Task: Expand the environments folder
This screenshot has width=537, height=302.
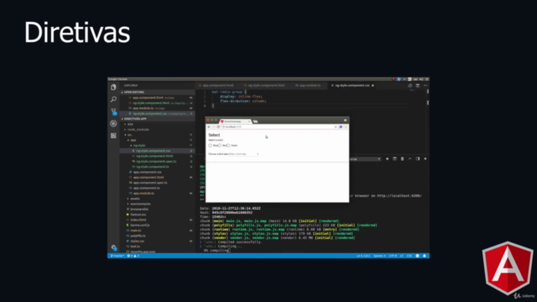Action: pos(140,204)
